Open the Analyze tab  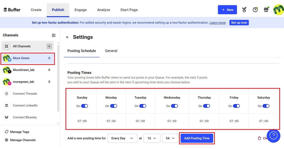coord(103,10)
